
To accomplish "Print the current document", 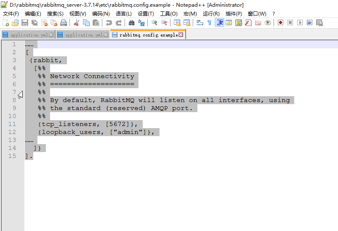I will (x=64, y=23).
